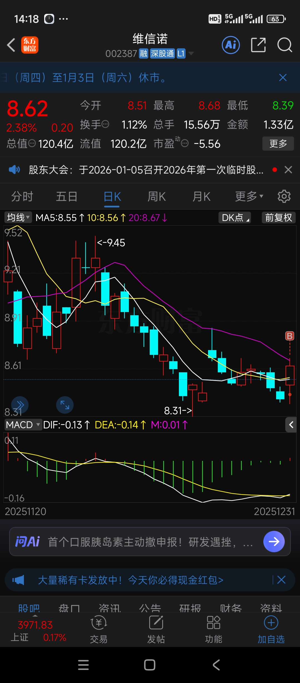Tap the back arrow in header

[11, 45]
